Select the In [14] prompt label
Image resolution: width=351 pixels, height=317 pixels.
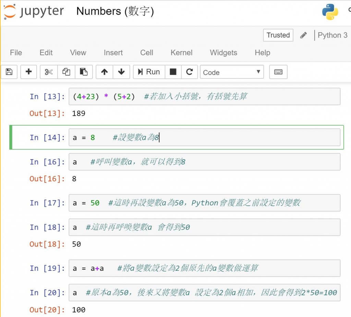[47, 138]
